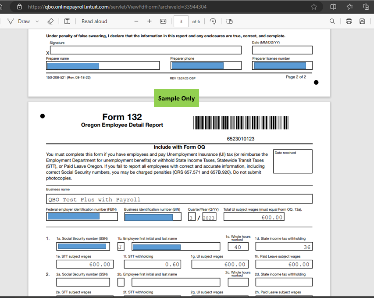Click the Date received box
This screenshot has height=298, width=374.
click(x=292, y=162)
